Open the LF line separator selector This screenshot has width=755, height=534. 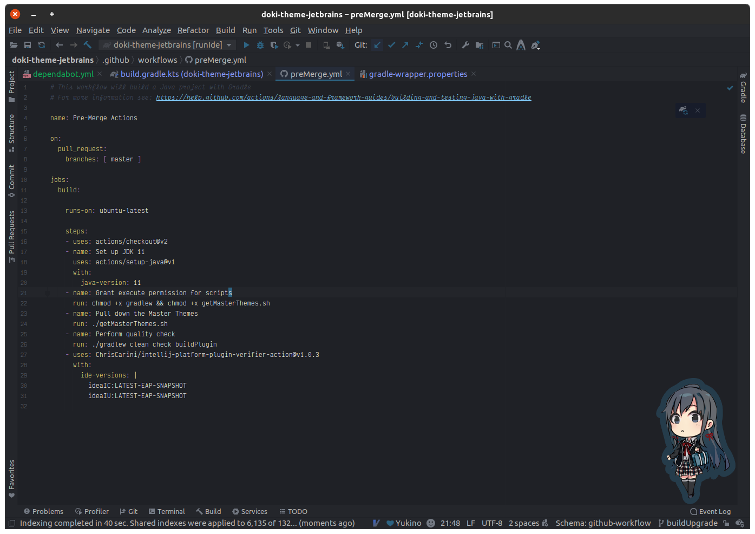click(471, 523)
